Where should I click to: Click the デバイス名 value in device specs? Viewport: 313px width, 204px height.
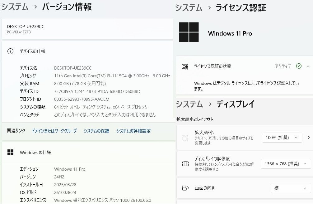tap(73, 68)
